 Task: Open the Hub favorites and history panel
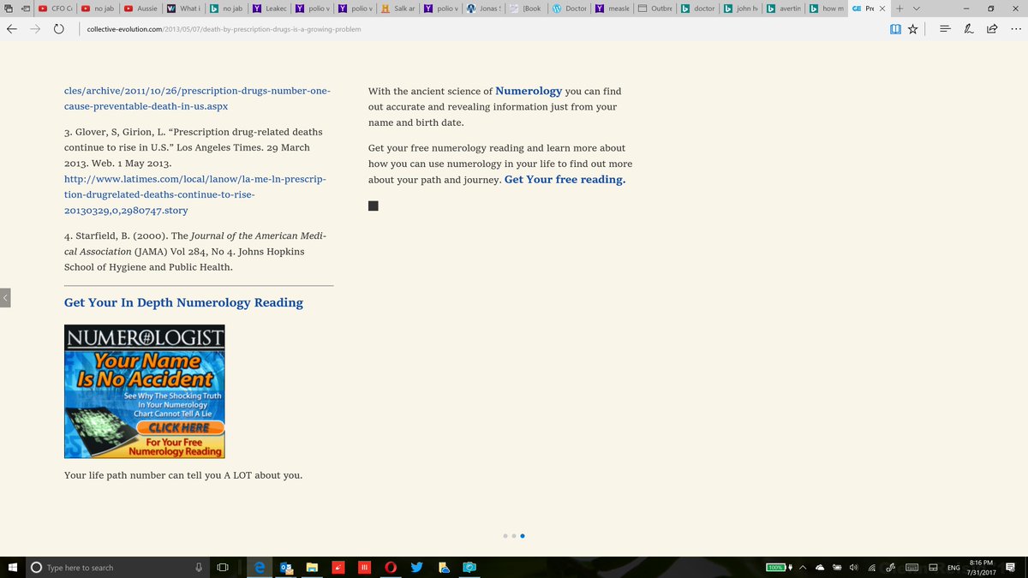(x=945, y=28)
